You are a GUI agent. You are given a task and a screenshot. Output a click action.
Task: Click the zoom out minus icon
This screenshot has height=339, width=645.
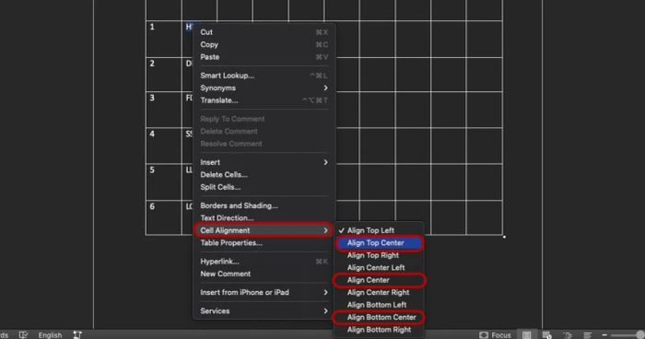pyautogui.click(x=604, y=335)
